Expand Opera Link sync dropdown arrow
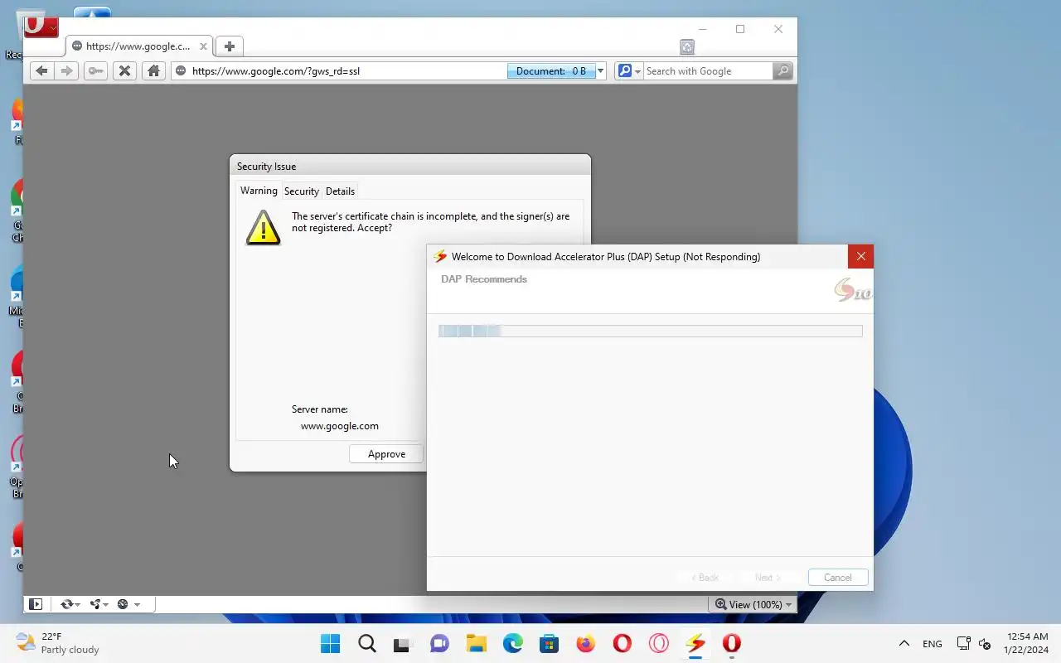Viewport: 1061px width, 663px height. [78, 605]
